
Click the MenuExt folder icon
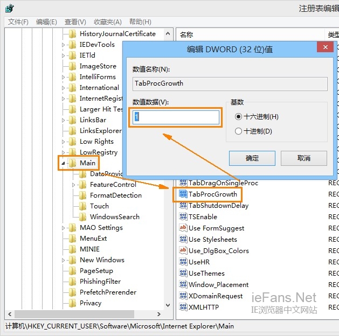click(72, 239)
